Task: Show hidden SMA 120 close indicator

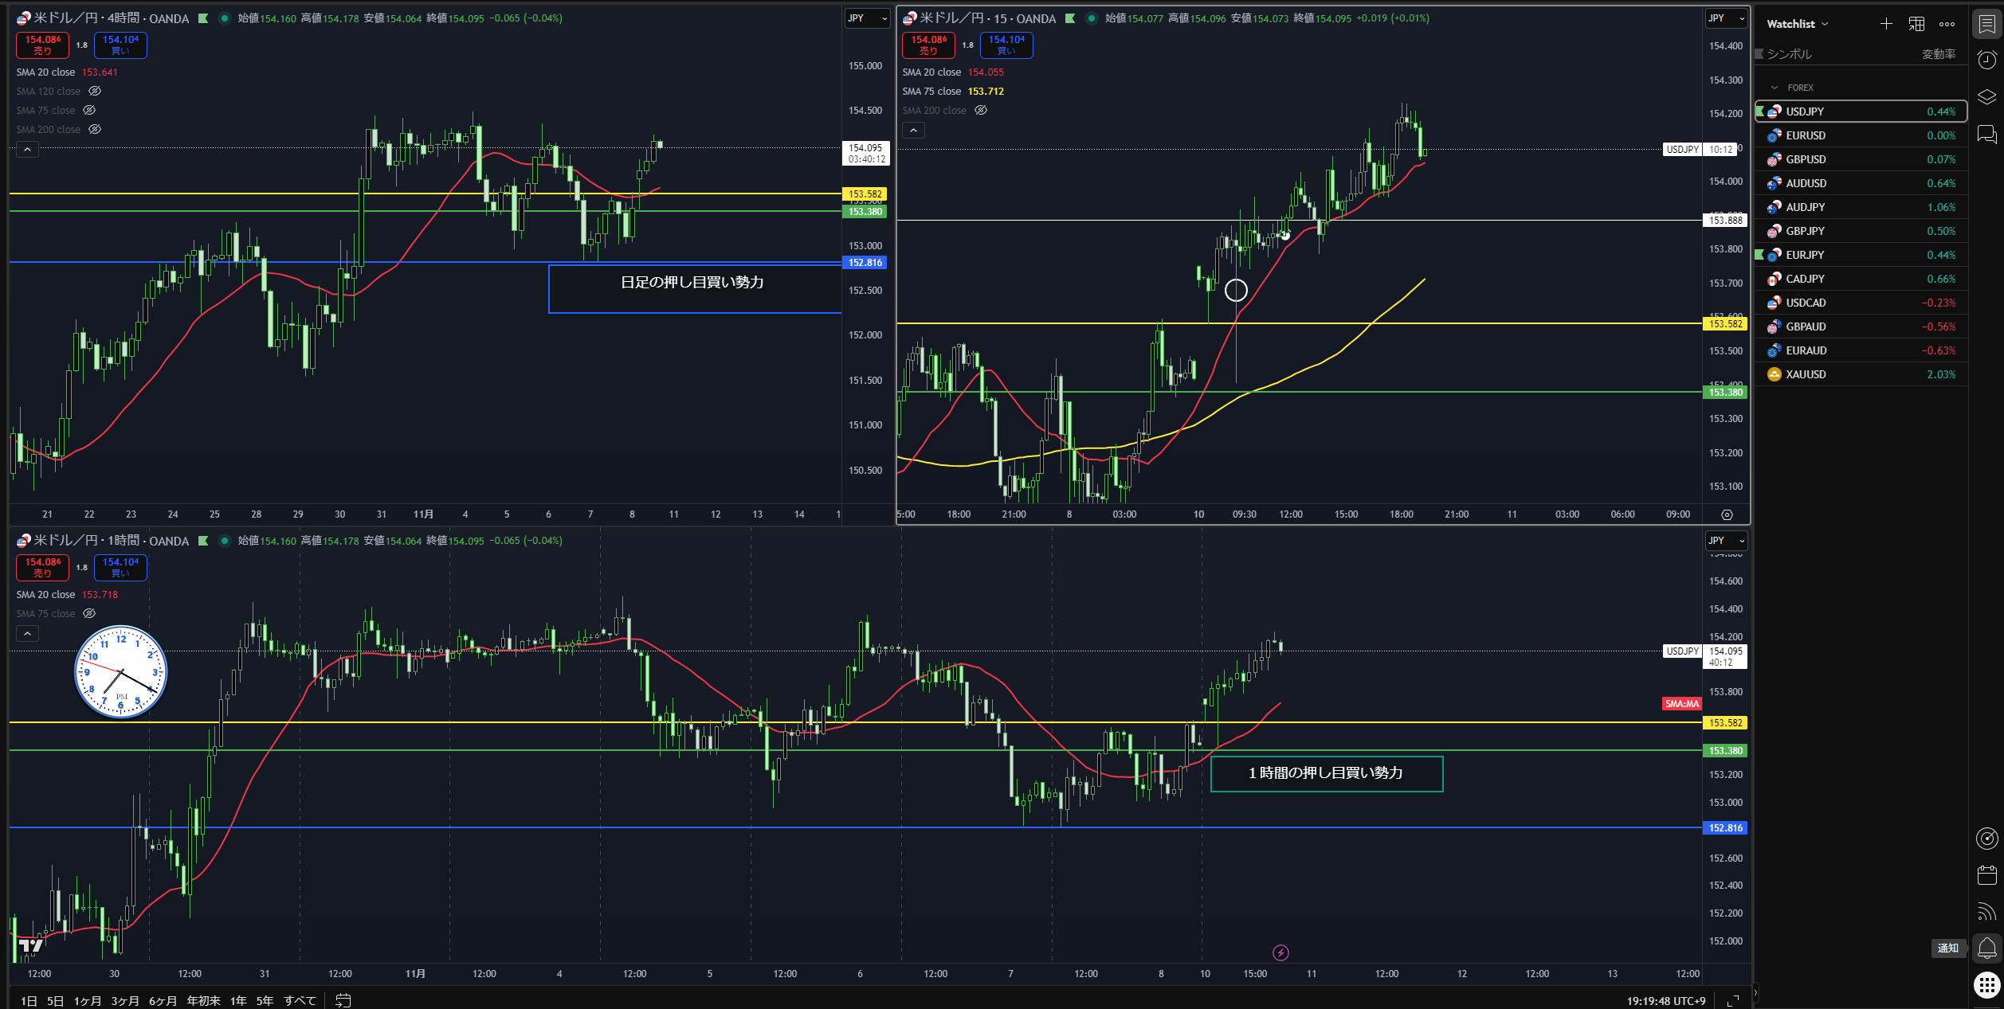Action: (95, 91)
